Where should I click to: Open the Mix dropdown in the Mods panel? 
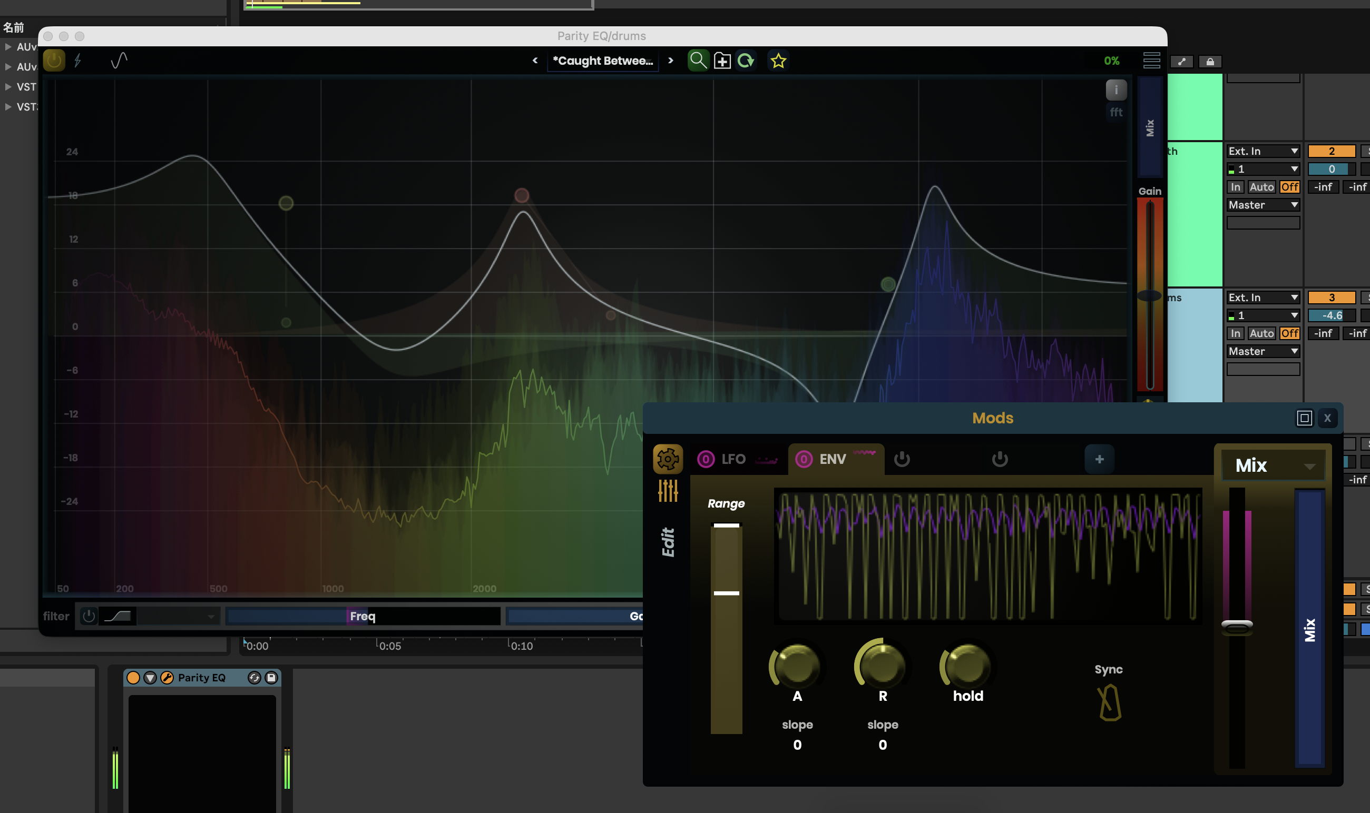pos(1272,465)
